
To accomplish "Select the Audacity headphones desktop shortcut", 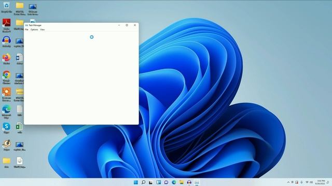I will coord(6,41).
